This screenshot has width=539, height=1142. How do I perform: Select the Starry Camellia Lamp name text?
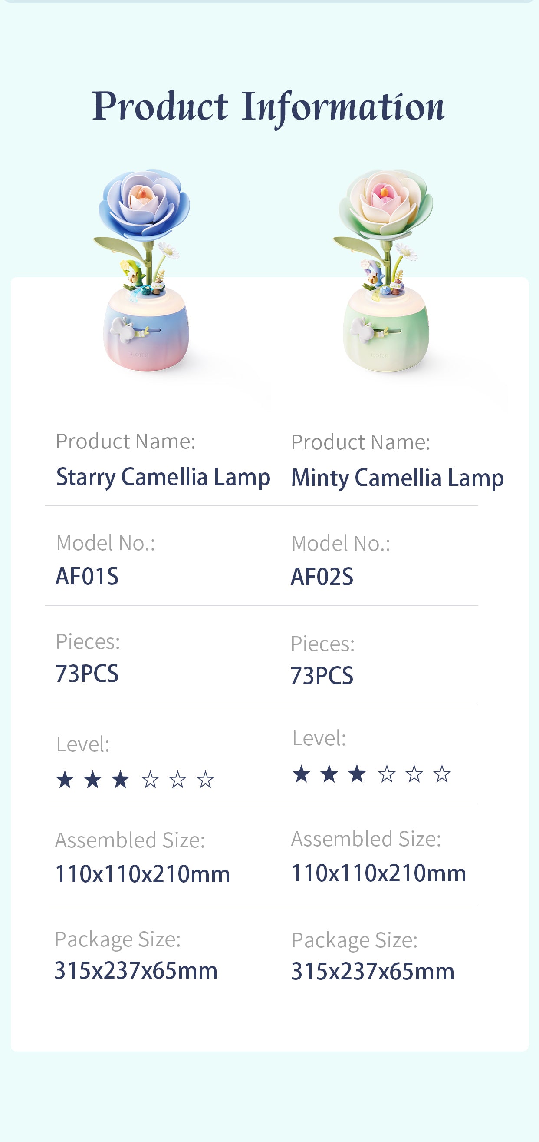click(x=163, y=477)
